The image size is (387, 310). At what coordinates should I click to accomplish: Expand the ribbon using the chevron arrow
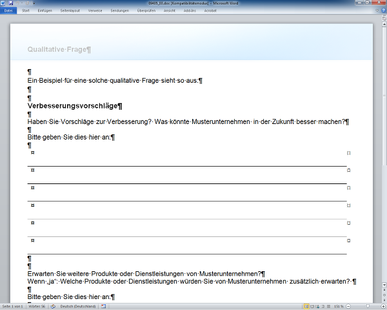click(375, 11)
